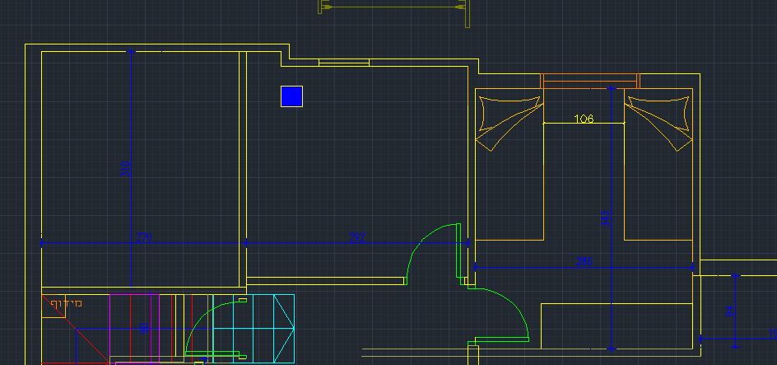Click the magenta rectangle outline
Image resolution: width=777 pixels, height=365 pixels.
click(134, 328)
